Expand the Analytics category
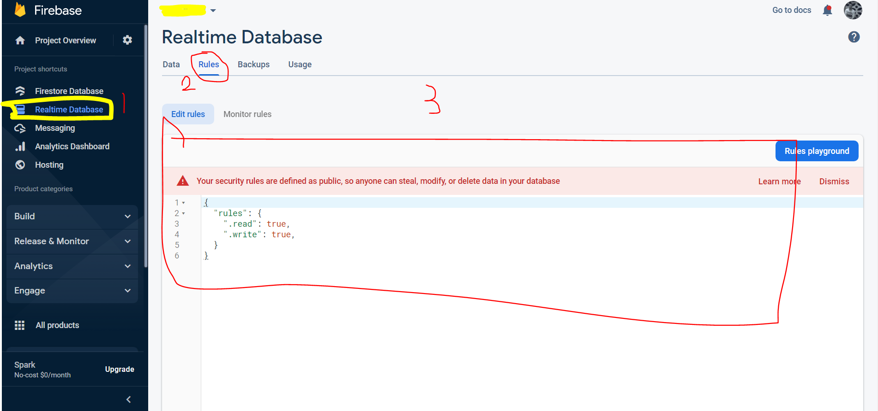Viewport: 878px width, 411px height. pos(72,266)
